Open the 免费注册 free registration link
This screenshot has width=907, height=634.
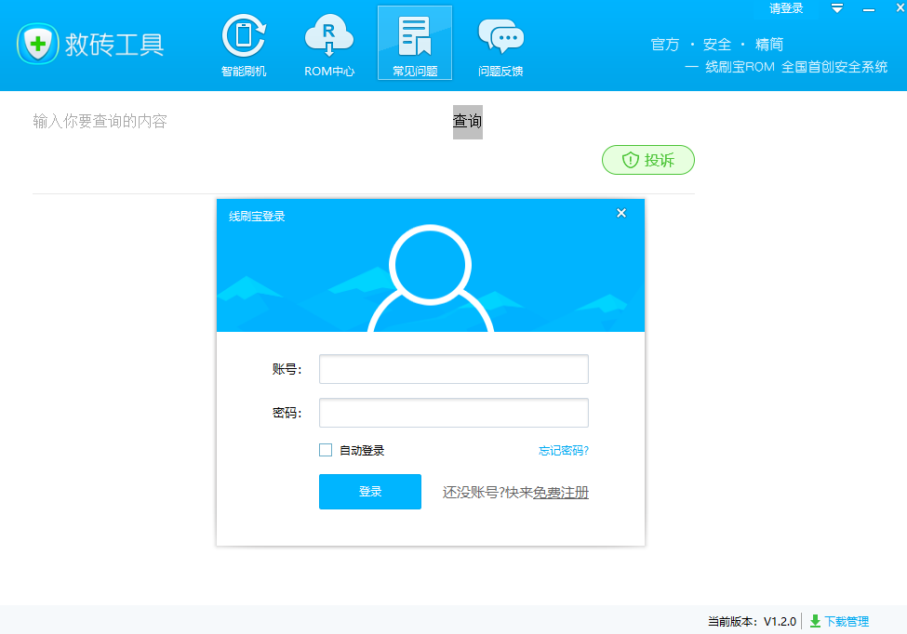coord(561,493)
